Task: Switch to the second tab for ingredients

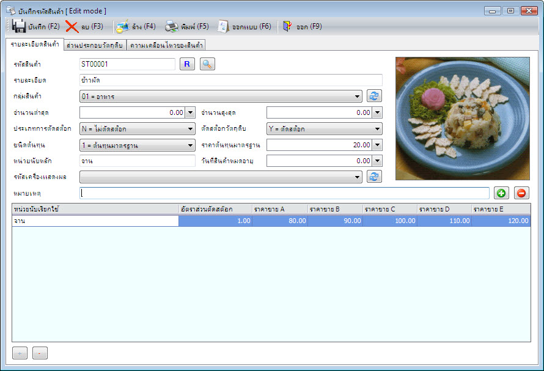Action: 95,45
